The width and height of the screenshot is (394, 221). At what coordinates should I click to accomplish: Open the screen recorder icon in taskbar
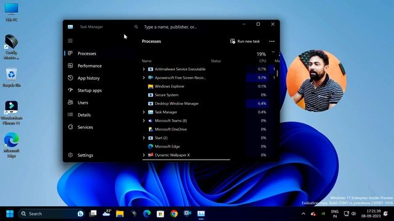[187, 214]
